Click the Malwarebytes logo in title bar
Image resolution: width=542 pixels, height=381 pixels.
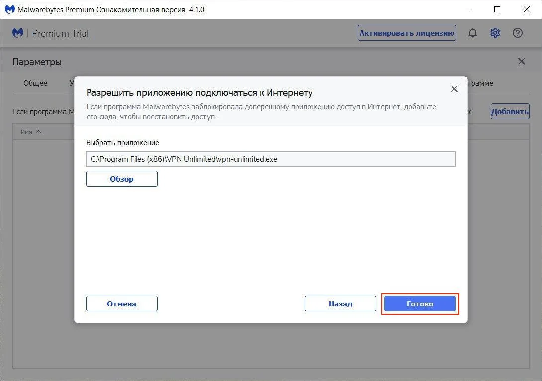(9, 9)
